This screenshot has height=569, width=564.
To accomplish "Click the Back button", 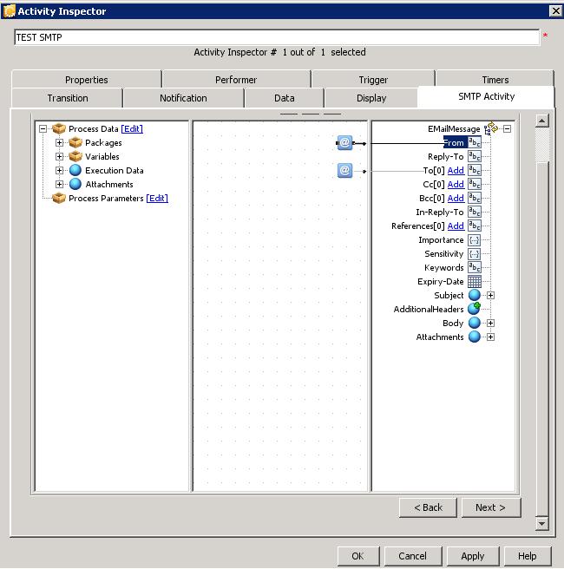I will (428, 507).
